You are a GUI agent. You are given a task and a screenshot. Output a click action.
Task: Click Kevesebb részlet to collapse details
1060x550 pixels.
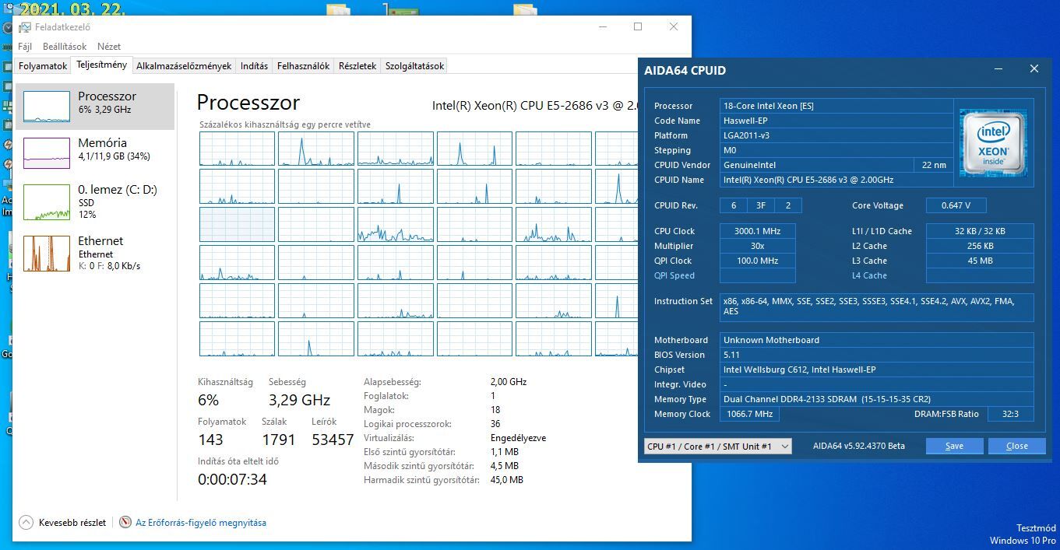click(72, 523)
